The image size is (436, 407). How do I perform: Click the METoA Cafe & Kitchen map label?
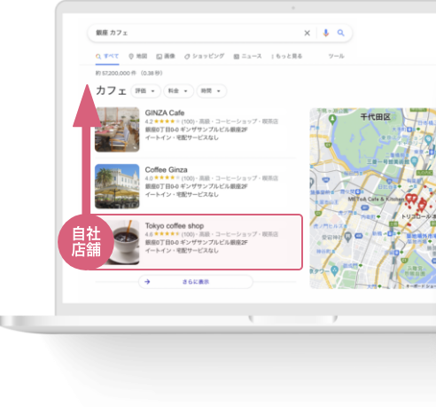pyautogui.click(x=376, y=200)
